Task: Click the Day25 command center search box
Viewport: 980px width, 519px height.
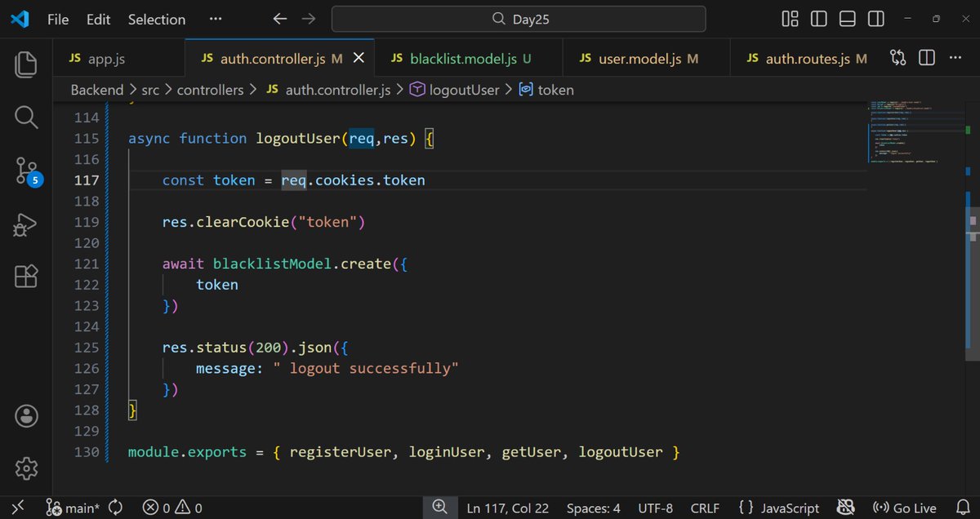Action: (519, 19)
